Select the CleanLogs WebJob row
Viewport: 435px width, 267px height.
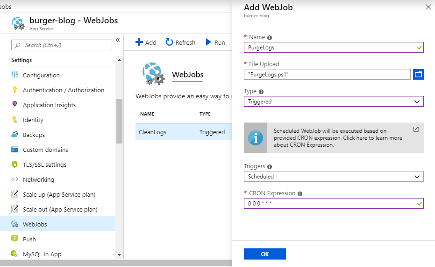pyautogui.click(x=184, y=132)
